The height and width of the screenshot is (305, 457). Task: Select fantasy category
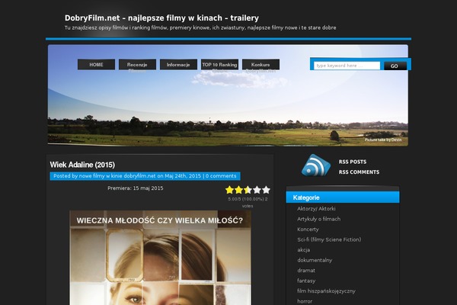pyautogui.click(x=306, y=281)
